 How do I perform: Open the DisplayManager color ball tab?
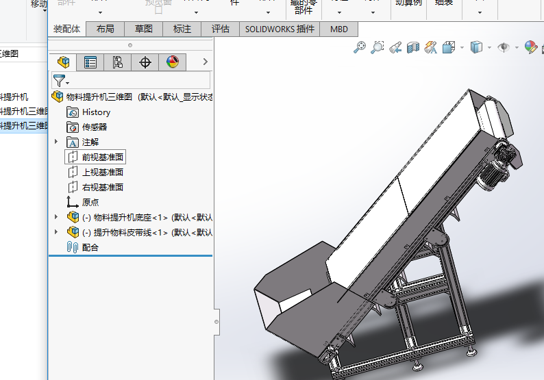tap(172, 62)
